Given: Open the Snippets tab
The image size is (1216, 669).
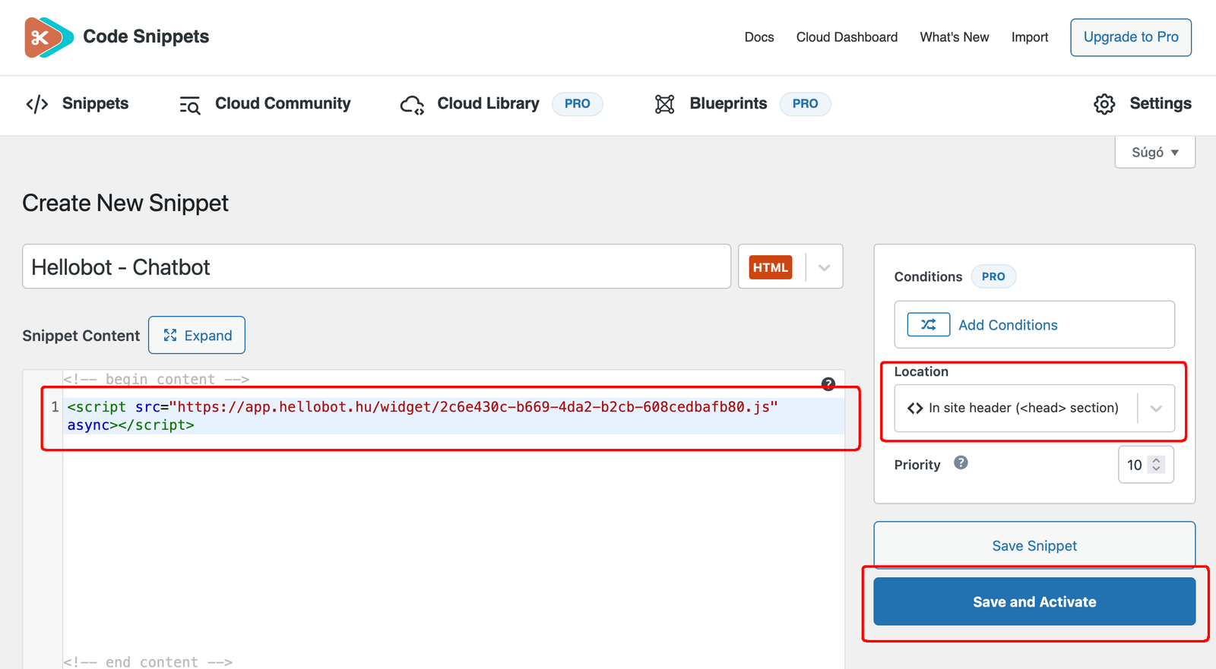Looking at the screenshot, I should 78,104.
